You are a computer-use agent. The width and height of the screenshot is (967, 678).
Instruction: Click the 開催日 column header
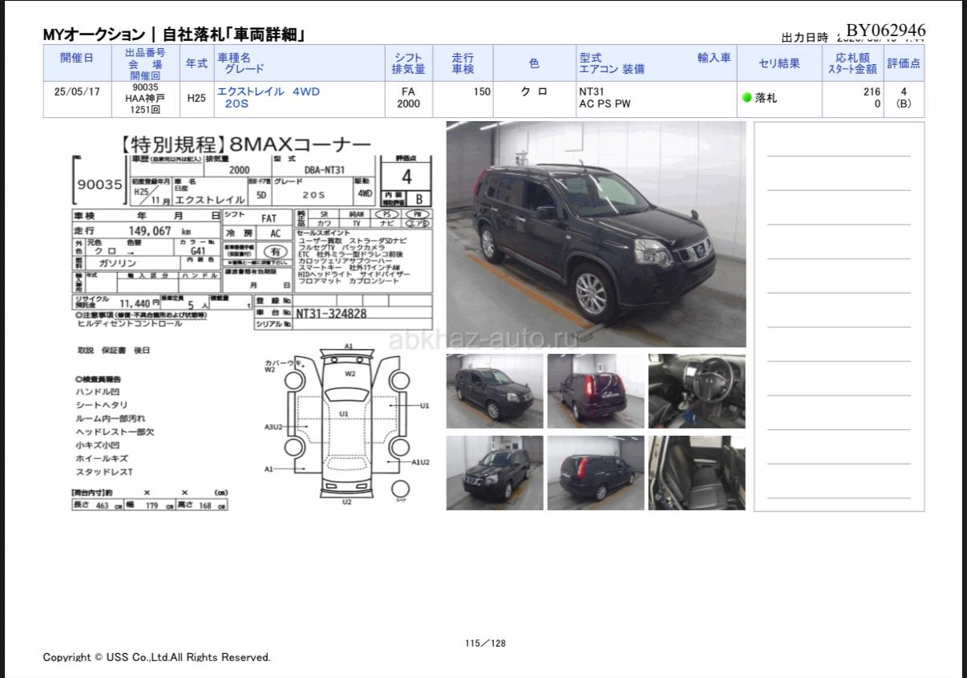pyautogui.click(x=77, y=63)
